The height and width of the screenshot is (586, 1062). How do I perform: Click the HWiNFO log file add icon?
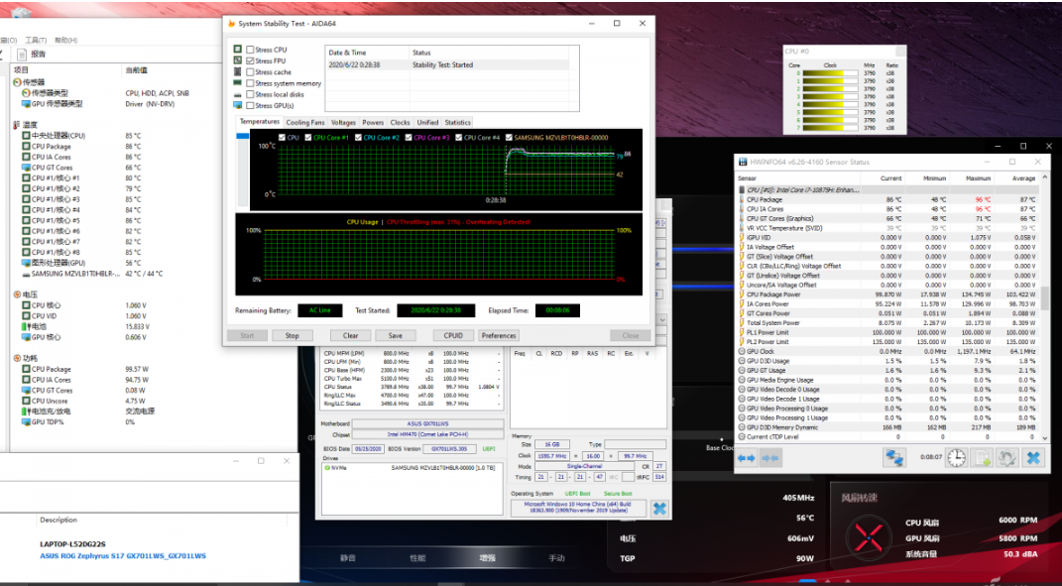point(982,458)
